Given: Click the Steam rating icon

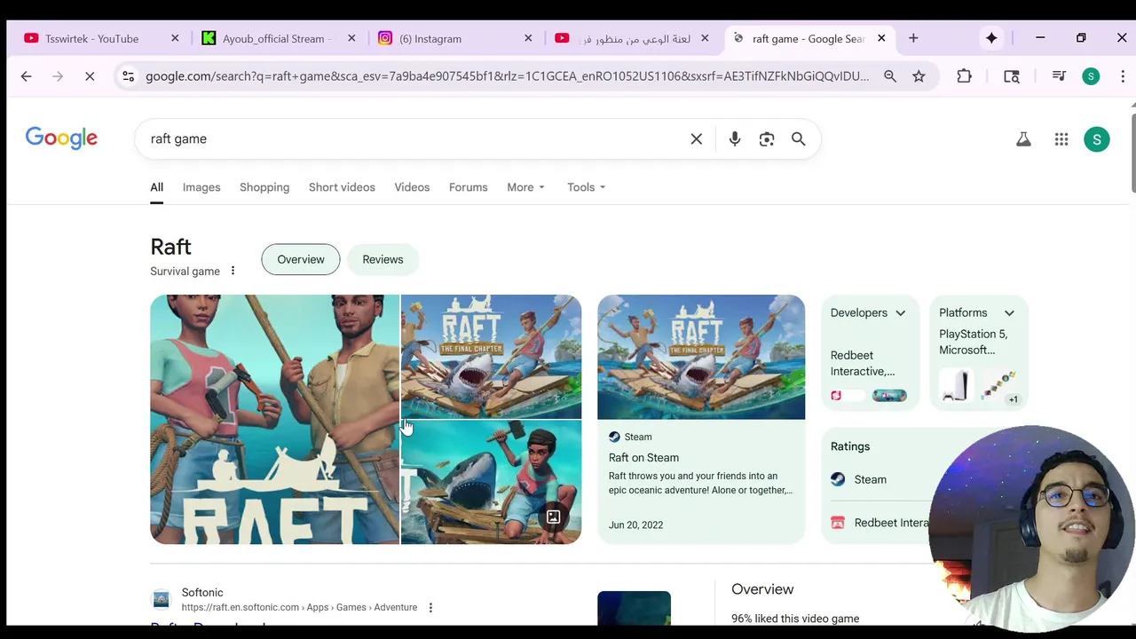Looking at the screenshot, I should pyautogui.click(x=838, y=479).
